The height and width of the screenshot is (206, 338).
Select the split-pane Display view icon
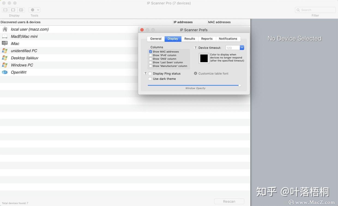coord(20,9)
